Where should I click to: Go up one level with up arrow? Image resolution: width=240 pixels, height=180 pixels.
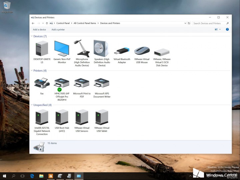[47, 23]
